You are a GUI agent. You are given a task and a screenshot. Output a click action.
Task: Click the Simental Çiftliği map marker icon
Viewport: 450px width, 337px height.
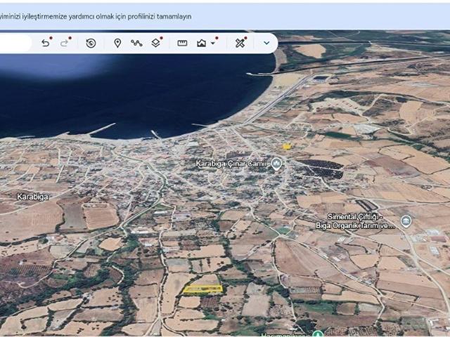tap(406, 222)
